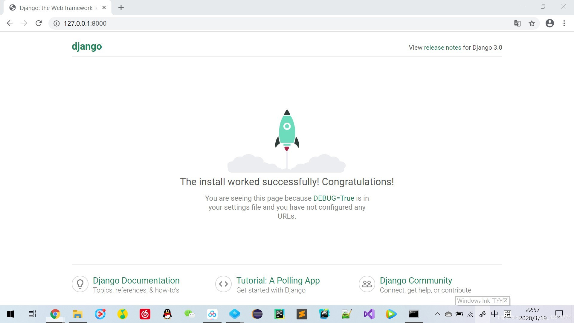Open the release notes link
Image resolution: width=574 pixels, height=323 pixels.
point(442,48)
